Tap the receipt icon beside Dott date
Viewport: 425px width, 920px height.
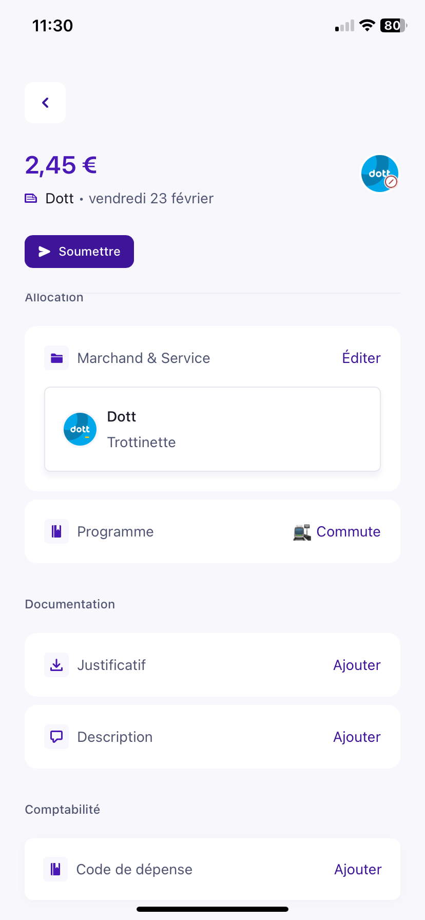click(x=31, y=198)
